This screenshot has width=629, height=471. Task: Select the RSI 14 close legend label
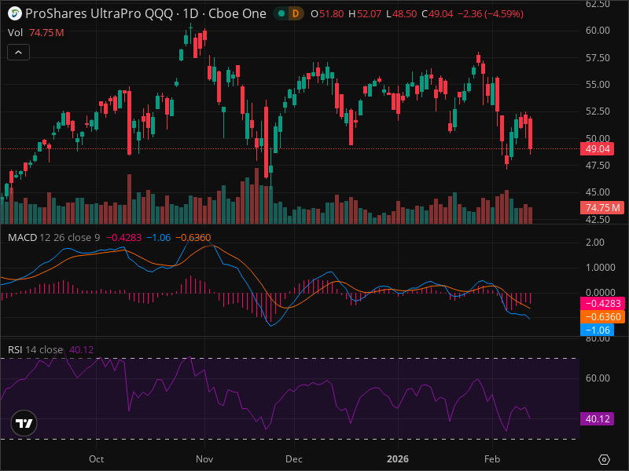35,349
